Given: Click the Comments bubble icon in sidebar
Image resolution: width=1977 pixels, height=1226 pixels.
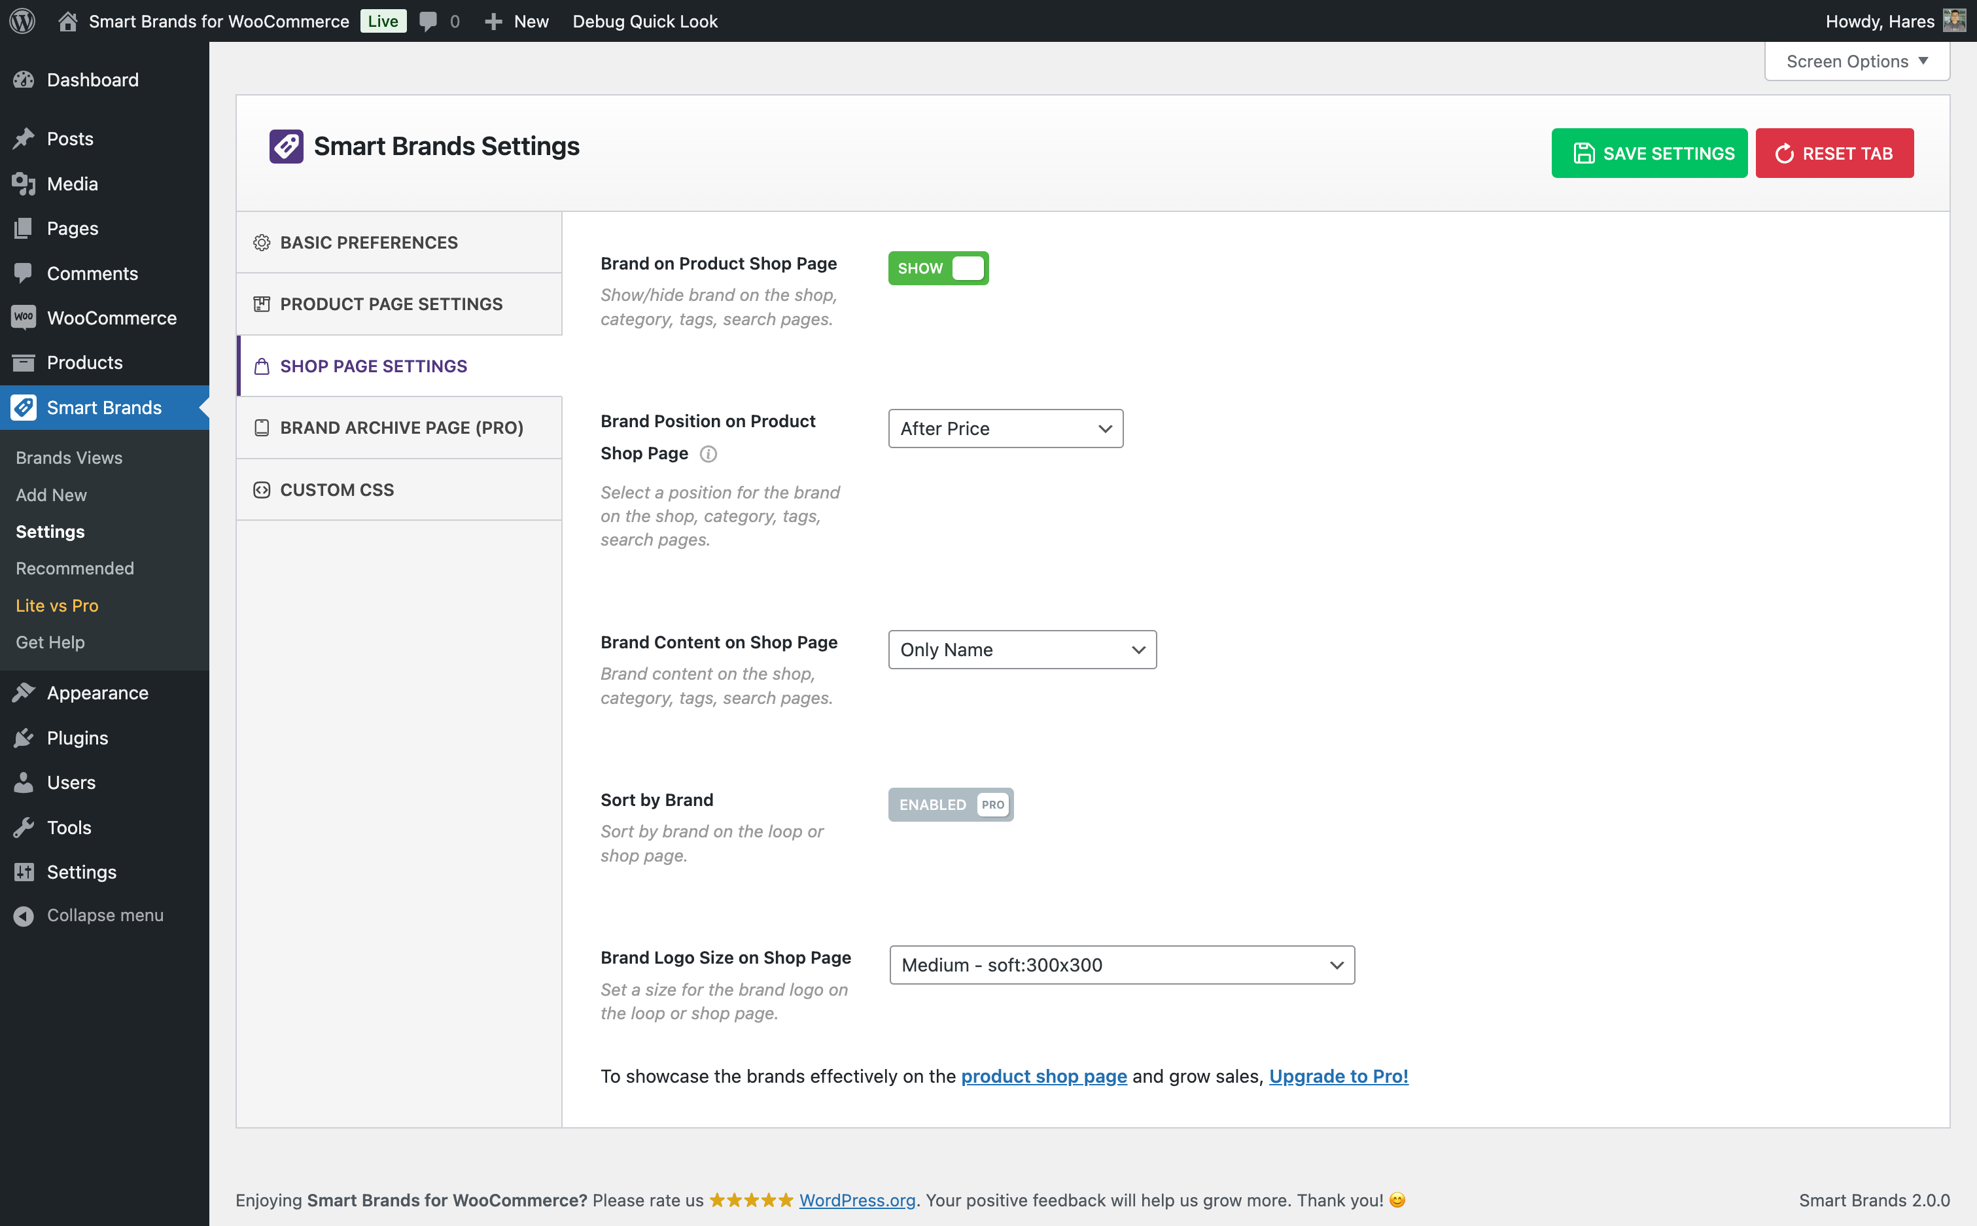Looking at the screenshot, I should tap(24, 273).
